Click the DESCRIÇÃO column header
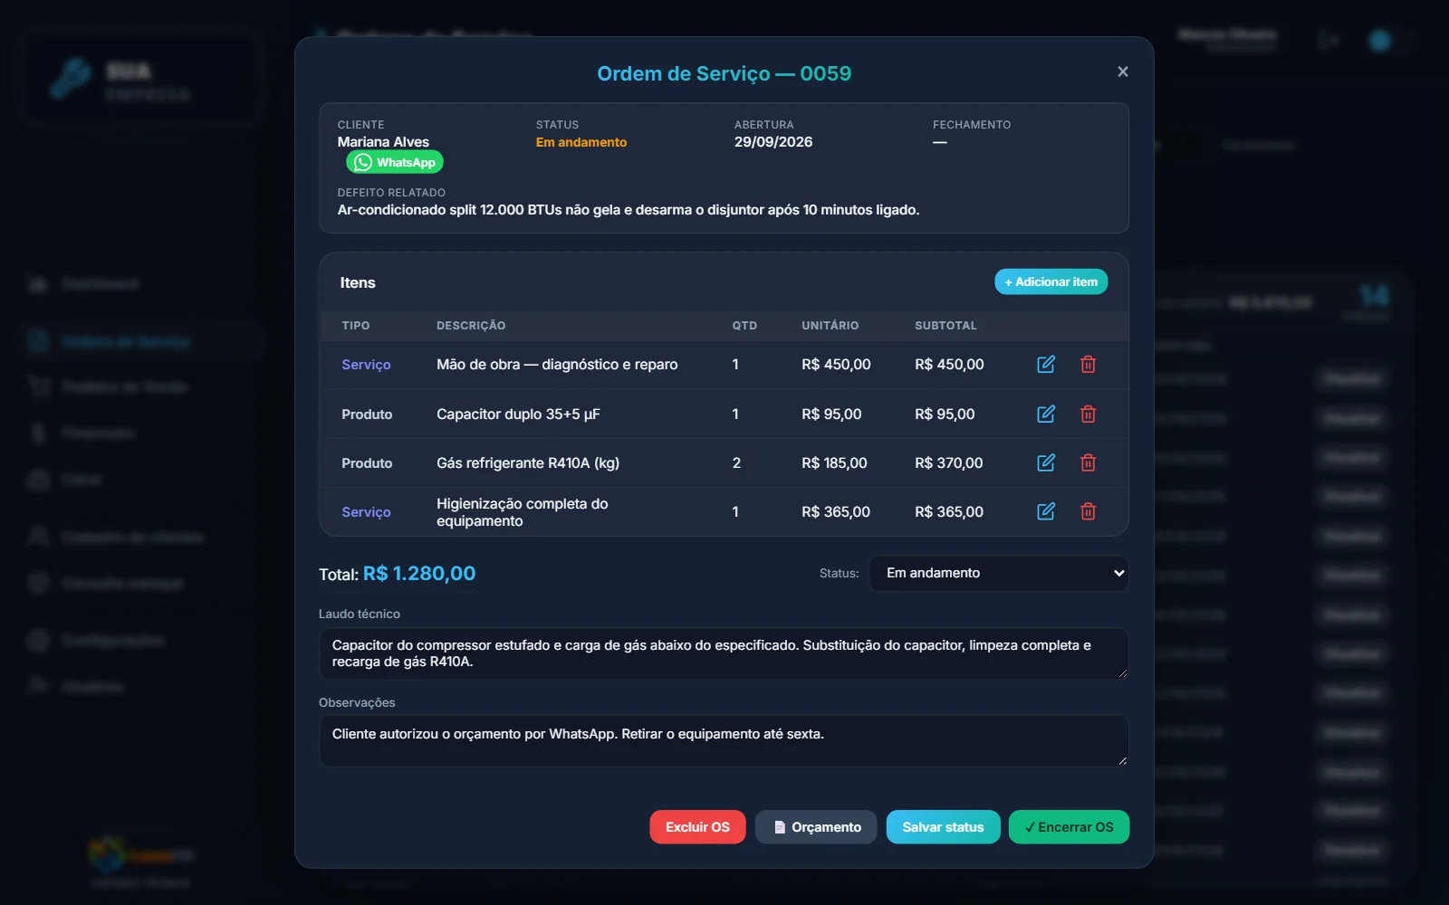This screenshot has height=905, width=1449. tap(471, 326)
